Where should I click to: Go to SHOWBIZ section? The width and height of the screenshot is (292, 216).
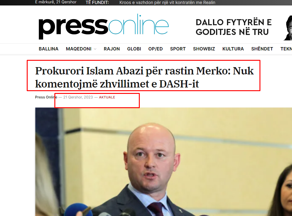[x=204, y=49]
